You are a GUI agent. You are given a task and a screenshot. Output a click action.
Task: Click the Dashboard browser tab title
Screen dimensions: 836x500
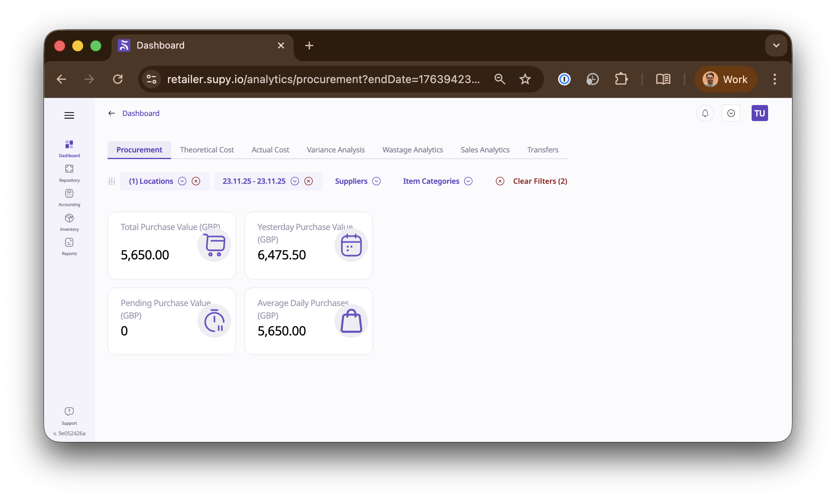click(x=161, y=45)
